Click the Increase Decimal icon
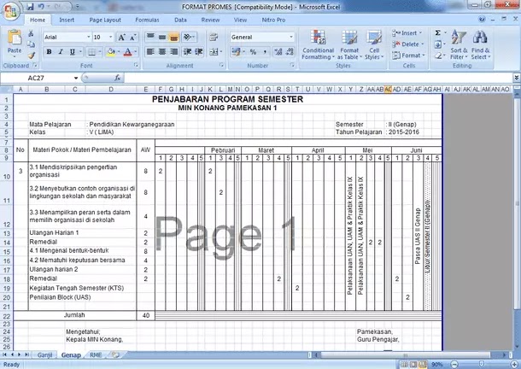The height and width of the screenshot is (369, 521). (278, 52)
